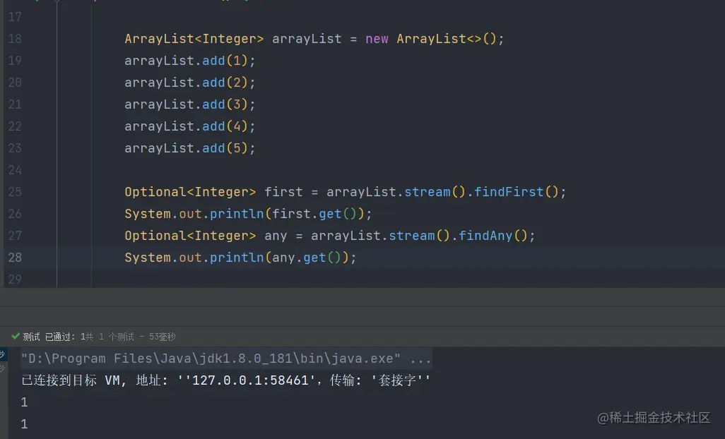Click line number 21 in the gutter

point(15,104)
